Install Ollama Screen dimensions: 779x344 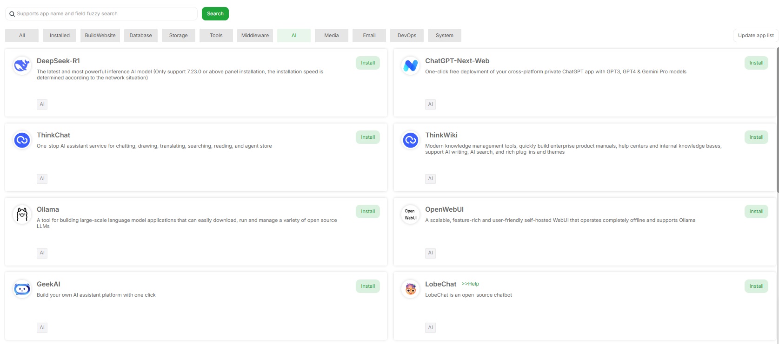click(x=368, y=211)
